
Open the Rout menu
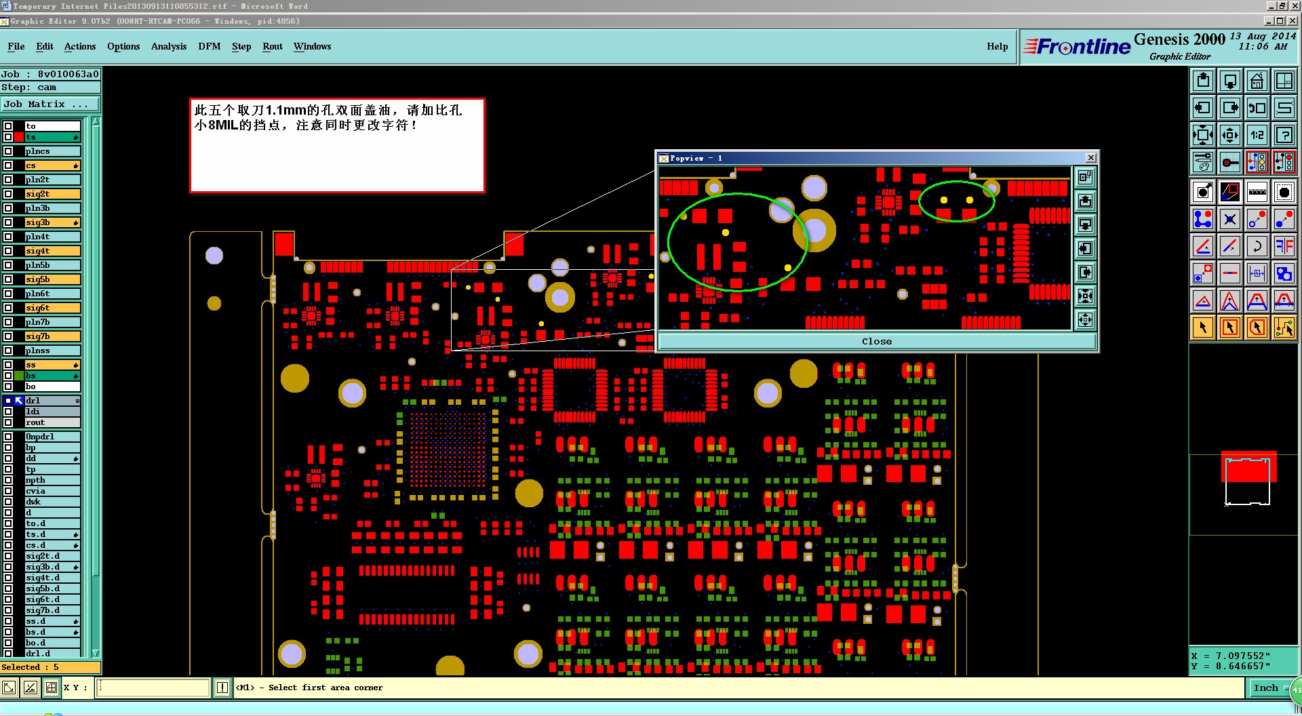(273, 46)
